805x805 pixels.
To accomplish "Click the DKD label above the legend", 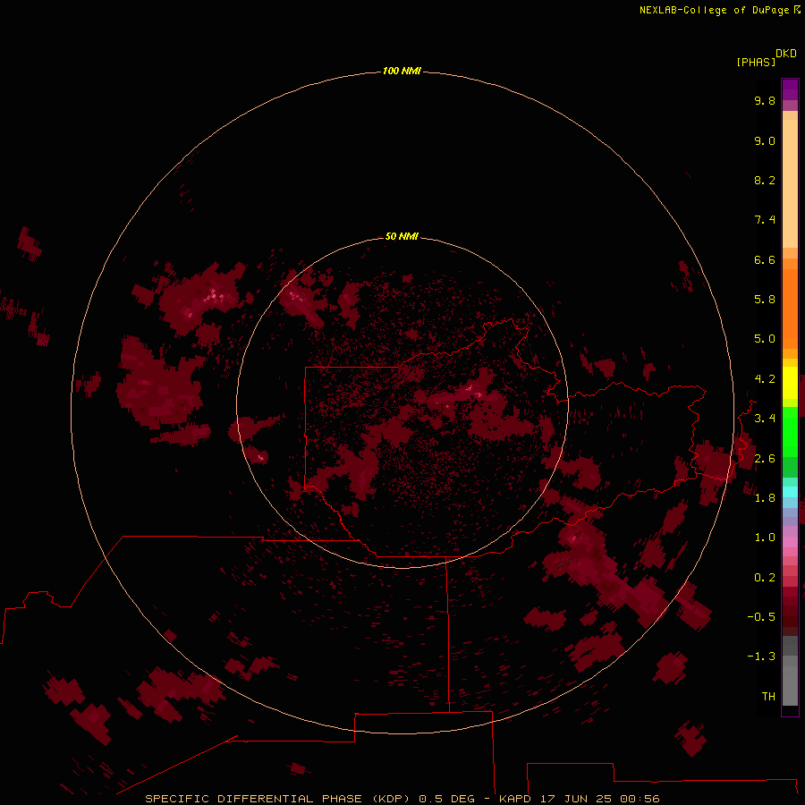I will [x=786, y=54].
